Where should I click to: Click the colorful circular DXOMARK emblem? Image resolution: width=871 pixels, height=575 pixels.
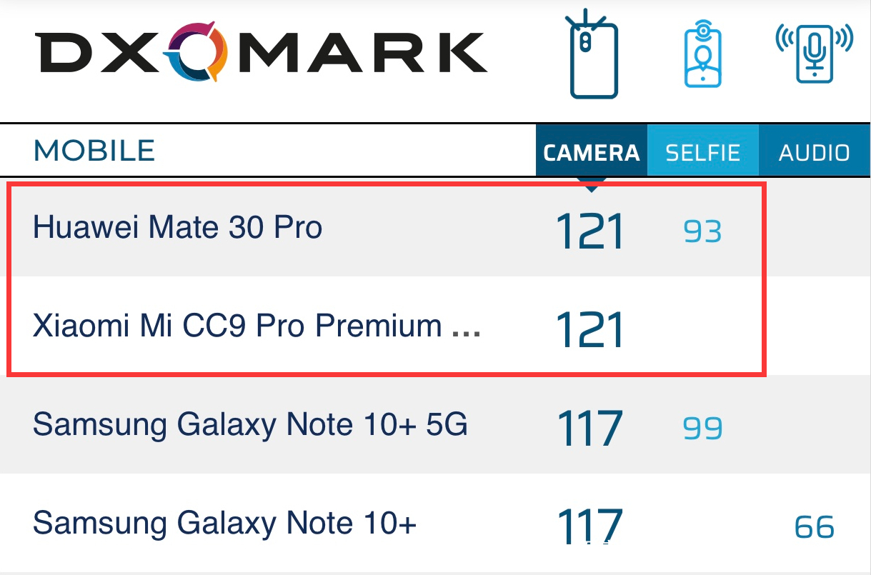[193, 51]
